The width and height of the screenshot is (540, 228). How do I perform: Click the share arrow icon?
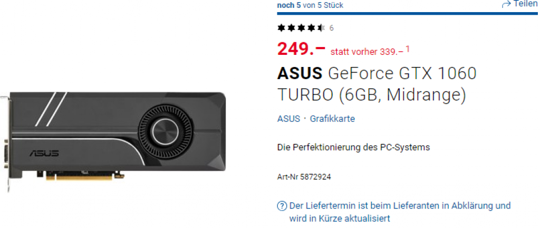pyautogui.click(x=506, y=4)
